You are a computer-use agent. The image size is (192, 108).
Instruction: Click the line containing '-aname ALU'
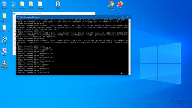click(72, 20)
